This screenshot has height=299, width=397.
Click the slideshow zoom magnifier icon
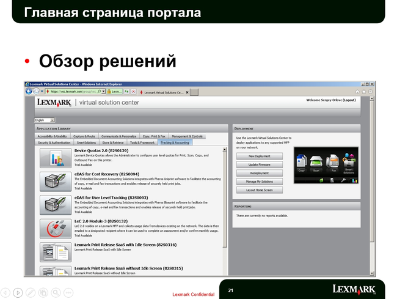(56, 293)
